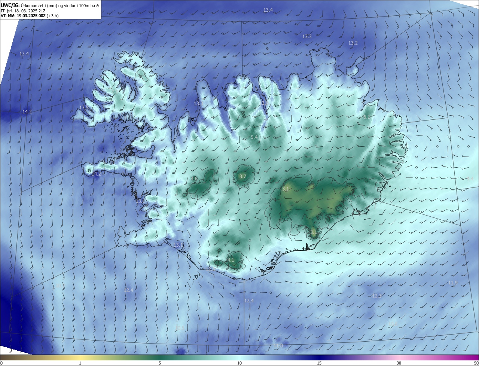Click the 15 label on the color scale
Viewport: 479px width, 366px height.
point(319,363)
